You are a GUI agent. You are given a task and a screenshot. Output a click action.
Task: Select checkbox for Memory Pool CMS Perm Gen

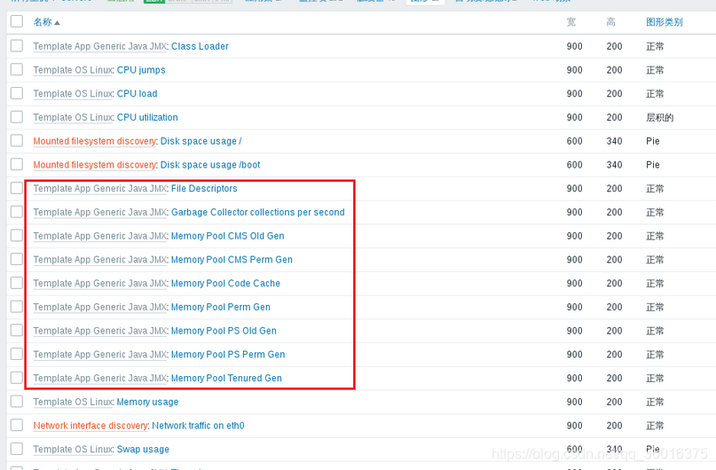(17, 259)
